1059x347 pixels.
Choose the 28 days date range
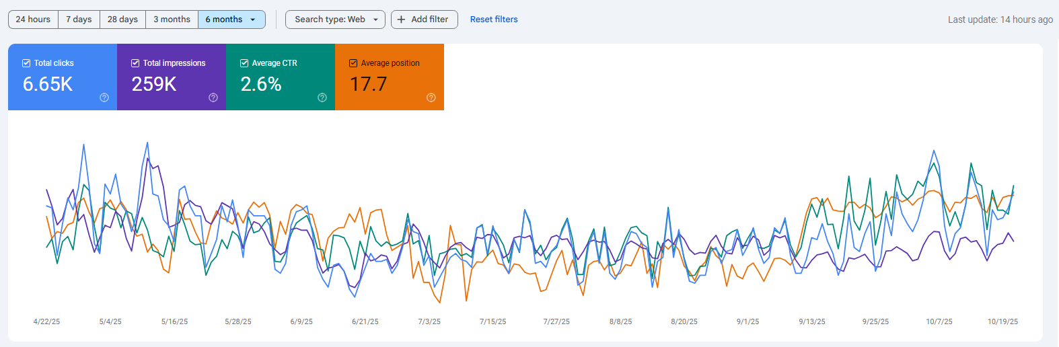click(x=122, y=20)
